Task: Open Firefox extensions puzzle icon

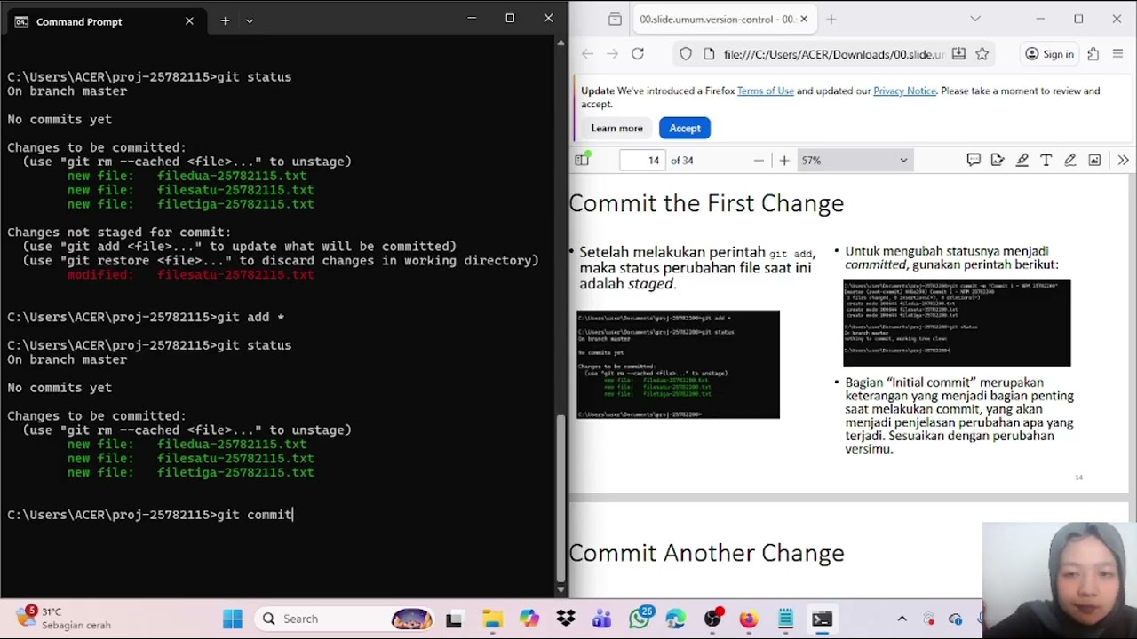Action: (x=1093, y=54)
